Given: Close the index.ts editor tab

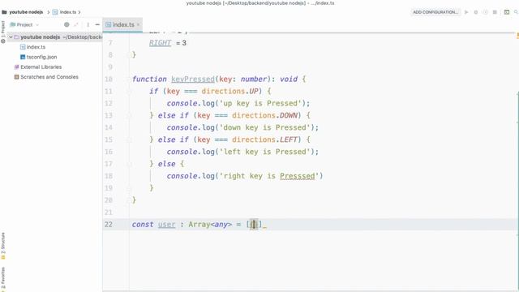Looking at the screenshot, I should 139,24.
